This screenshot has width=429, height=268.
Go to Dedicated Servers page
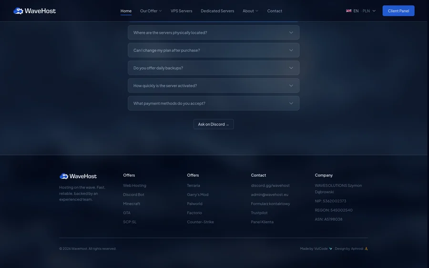(x=217, y=11)
